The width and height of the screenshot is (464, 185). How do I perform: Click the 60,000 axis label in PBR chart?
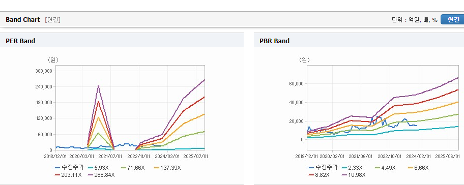pyautogui.click(x=296, y=84)
